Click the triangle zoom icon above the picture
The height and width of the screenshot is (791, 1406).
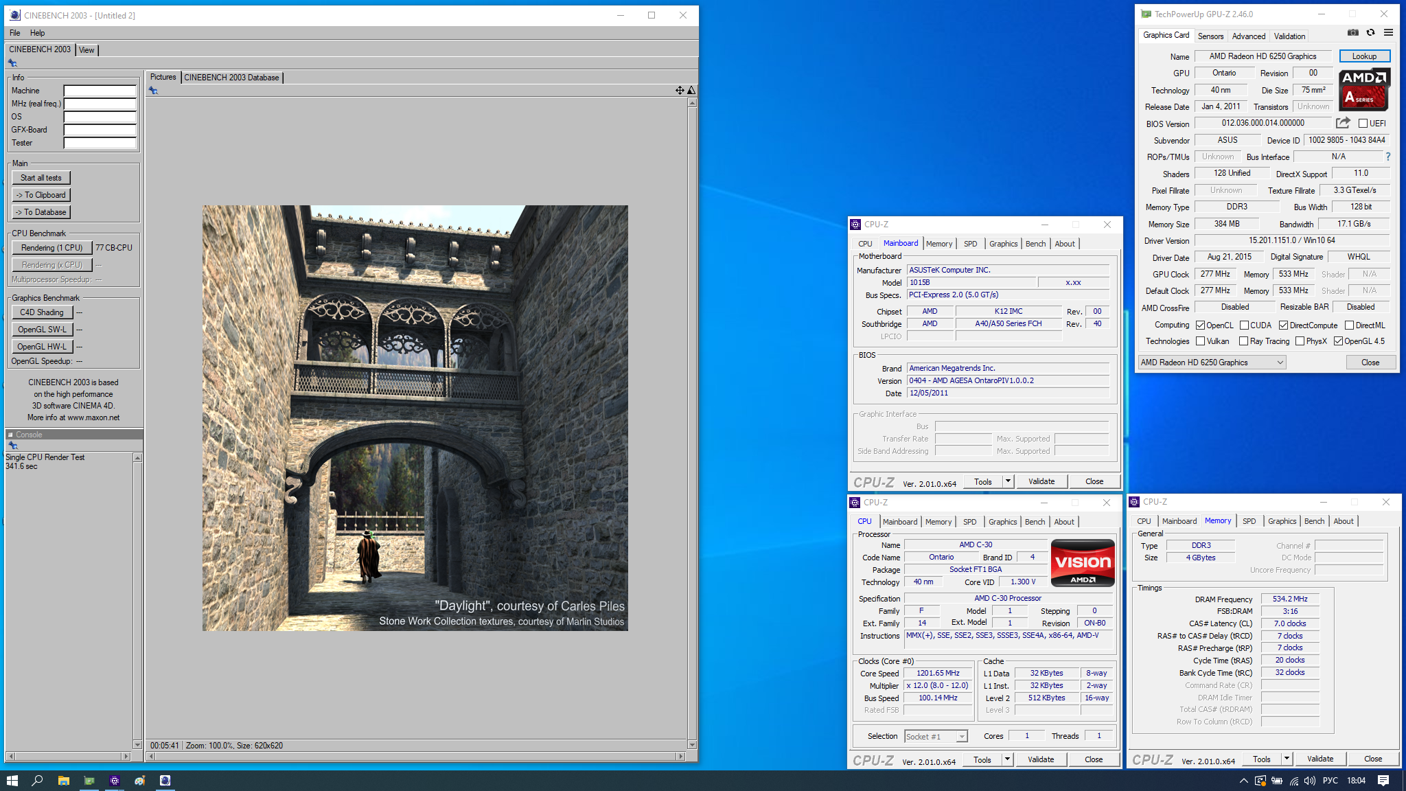691,90
